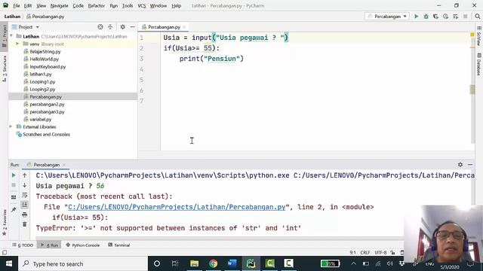Collapse the Latihan project root
483x271 pixels.
click(12, 36)
